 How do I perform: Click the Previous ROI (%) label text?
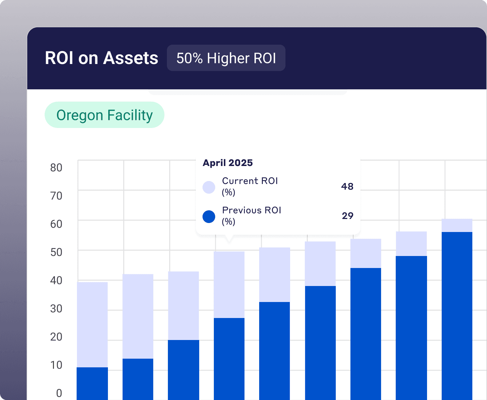(251, 216)
